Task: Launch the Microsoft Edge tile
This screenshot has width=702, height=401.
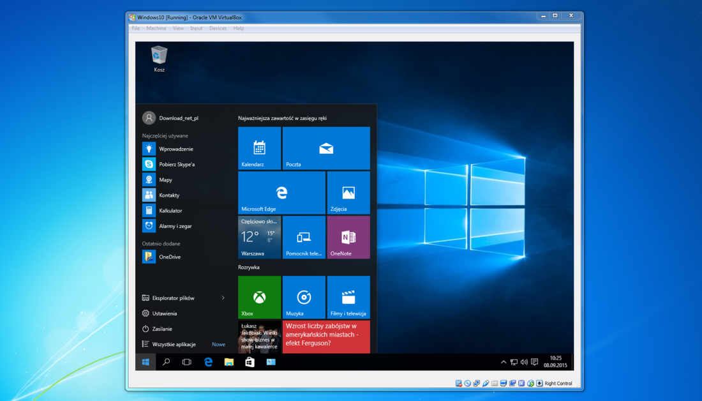Action: [x=281, y=193]
